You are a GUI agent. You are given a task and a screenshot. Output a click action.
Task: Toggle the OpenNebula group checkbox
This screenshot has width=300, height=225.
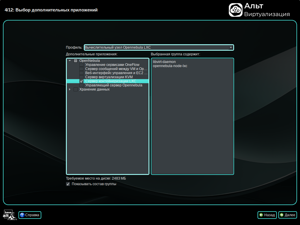[x=76, y=61]
